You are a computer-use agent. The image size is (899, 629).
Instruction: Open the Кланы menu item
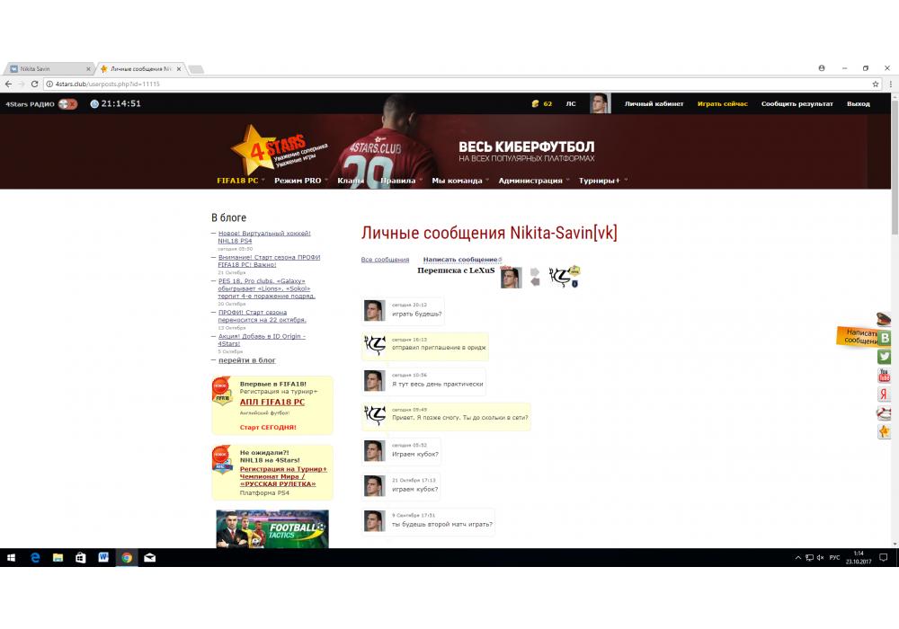[351, 181]
